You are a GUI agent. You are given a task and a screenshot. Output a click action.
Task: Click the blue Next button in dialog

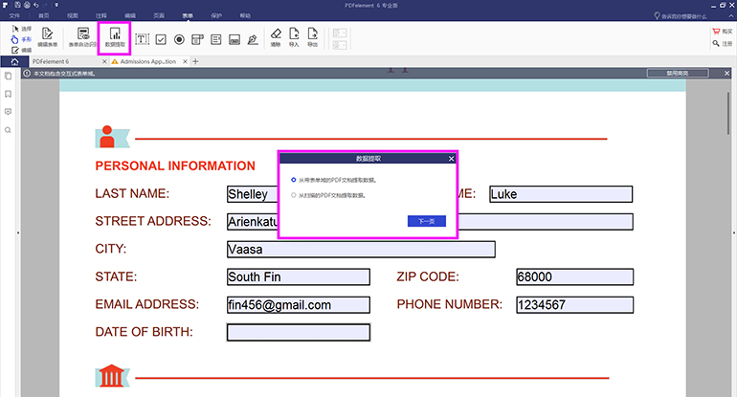(x=426, y=221)
